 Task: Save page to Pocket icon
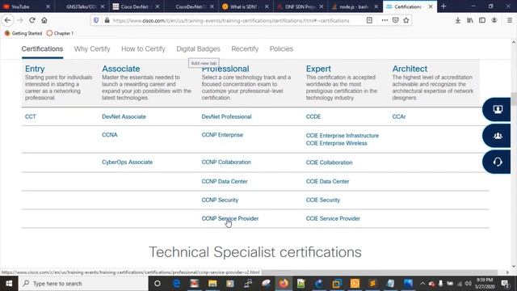coord(395,20)
